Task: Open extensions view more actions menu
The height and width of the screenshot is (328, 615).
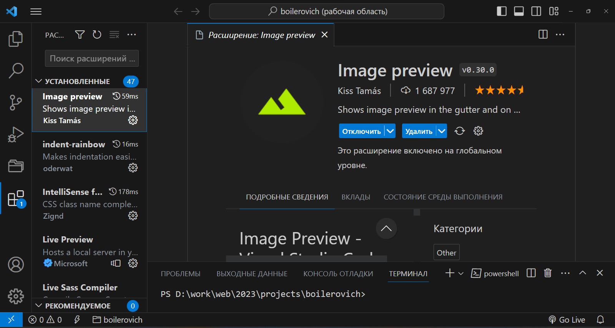Action: [x=131, y=35]
